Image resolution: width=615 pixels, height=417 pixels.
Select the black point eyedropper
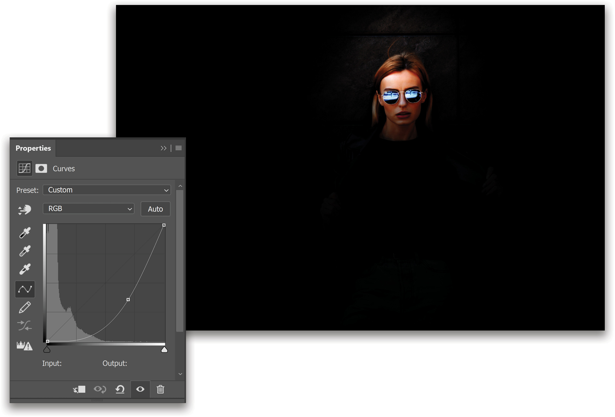click(25, 233)
